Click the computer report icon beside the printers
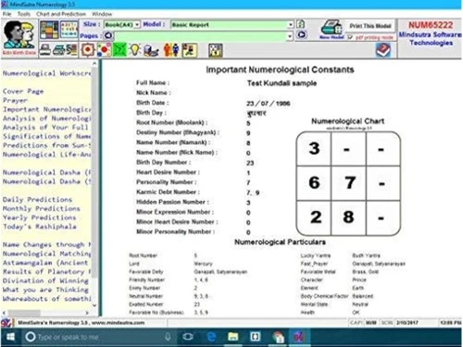 [71, 50]
